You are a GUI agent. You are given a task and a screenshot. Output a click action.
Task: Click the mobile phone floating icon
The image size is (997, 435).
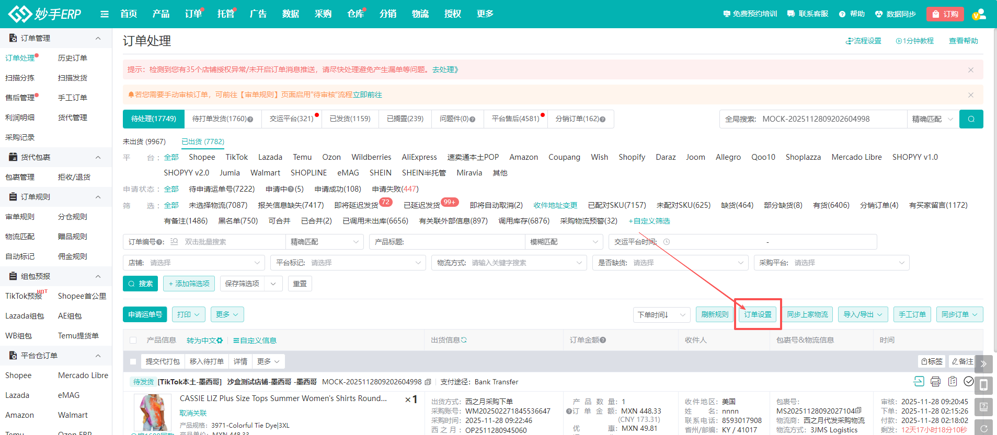coord(983,385)
